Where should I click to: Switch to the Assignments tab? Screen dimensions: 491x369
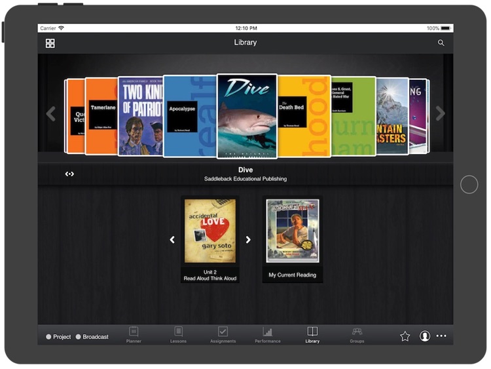pos(223,335)
